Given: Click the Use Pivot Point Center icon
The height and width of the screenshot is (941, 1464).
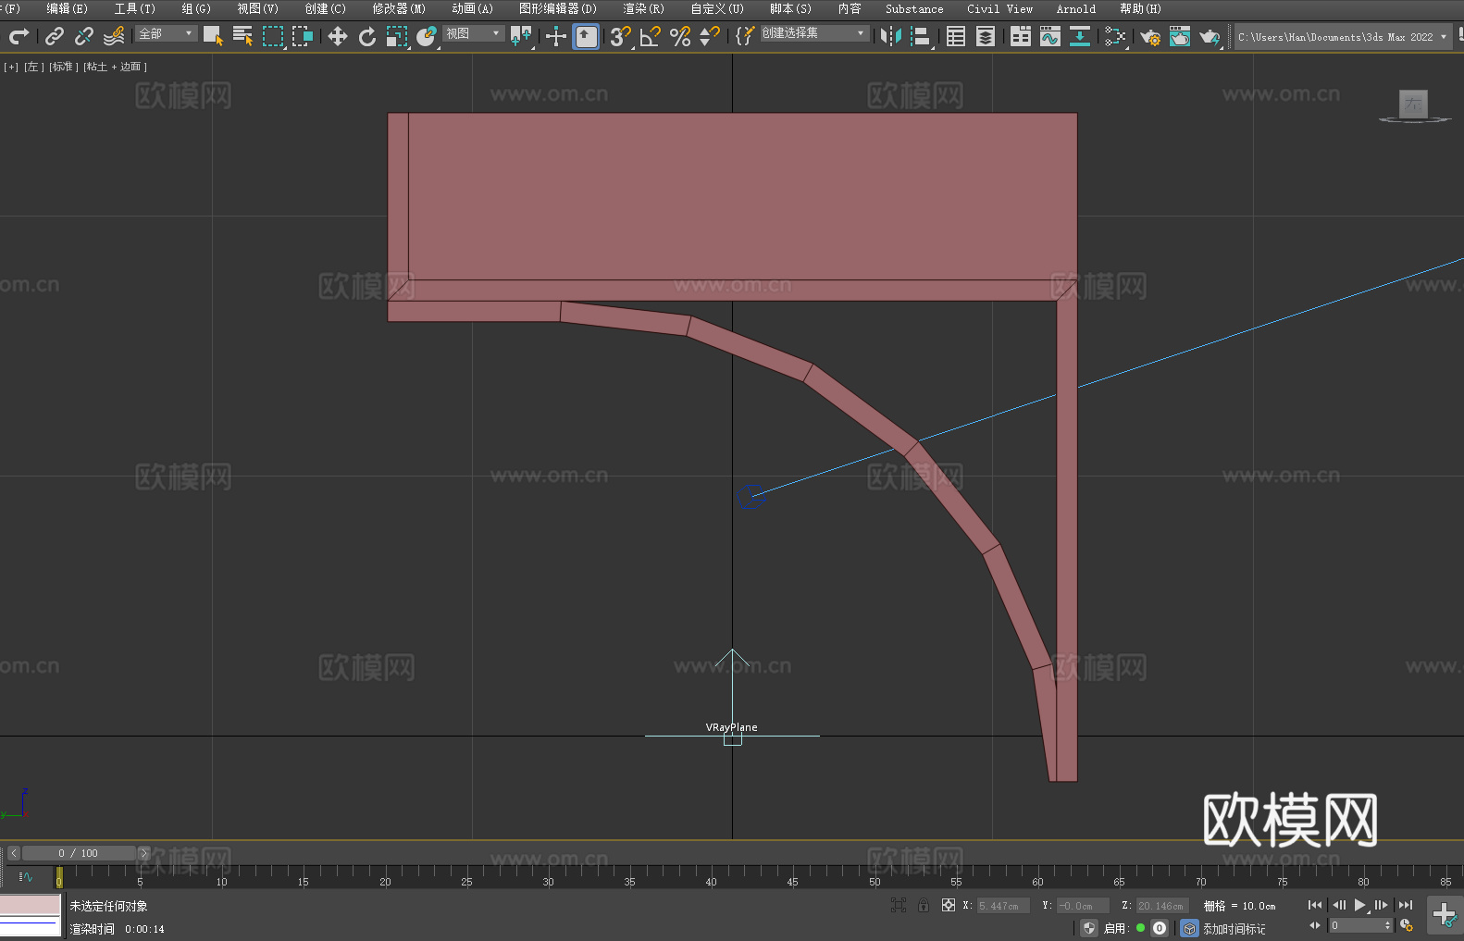Looking at the screenshot, I should click(521, 36).
